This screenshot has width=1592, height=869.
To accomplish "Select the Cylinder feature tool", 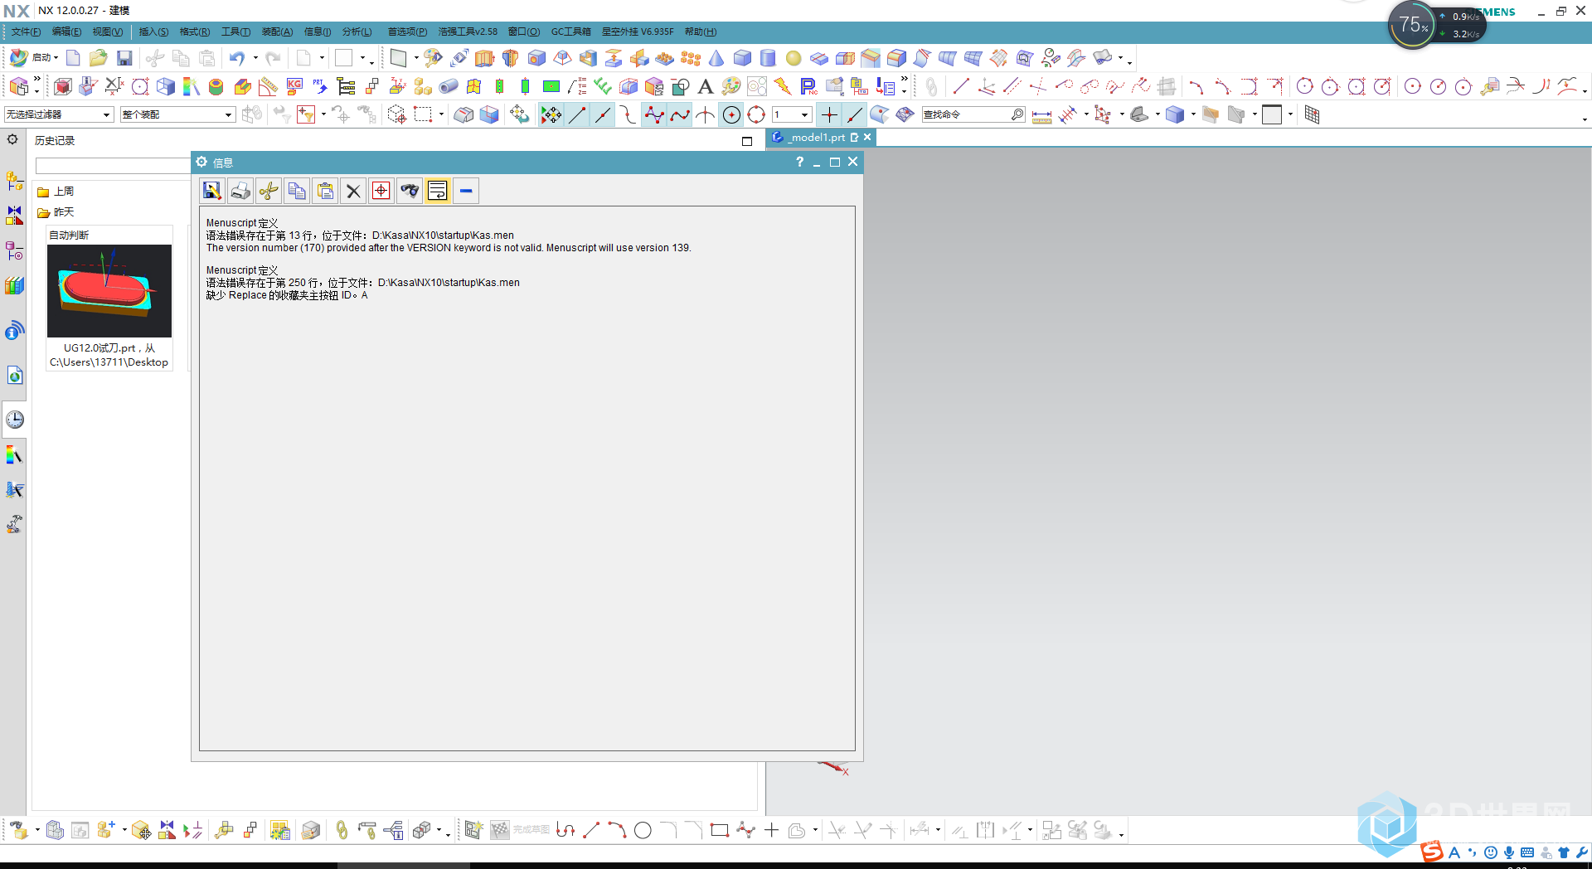I will [x=768, y=58].
